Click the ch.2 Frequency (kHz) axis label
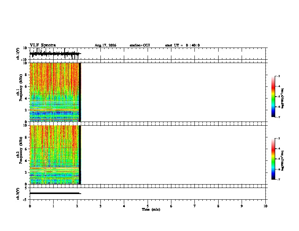The height and width of the screenshot is (231, 299). pos(19,155)
